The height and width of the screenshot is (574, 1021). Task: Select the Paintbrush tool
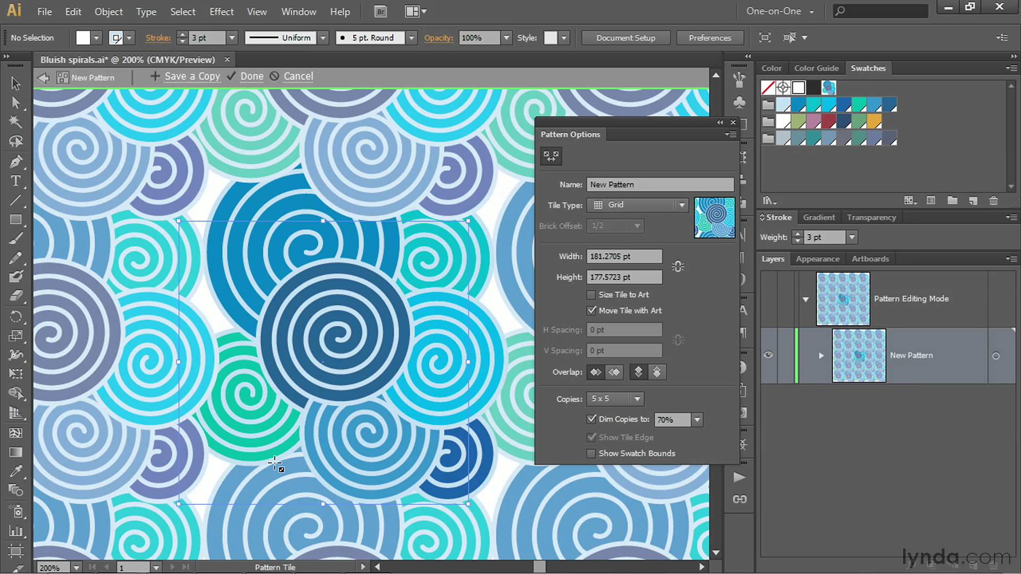point(15,238)
